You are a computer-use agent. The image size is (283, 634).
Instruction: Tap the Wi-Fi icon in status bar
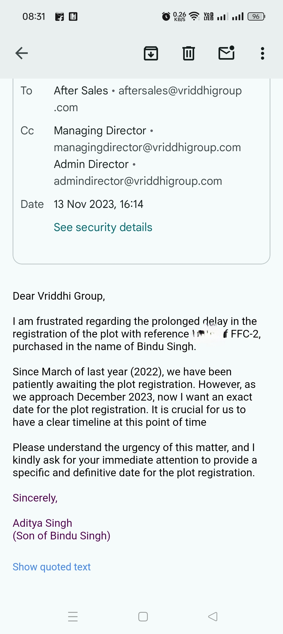click(194, 16)
